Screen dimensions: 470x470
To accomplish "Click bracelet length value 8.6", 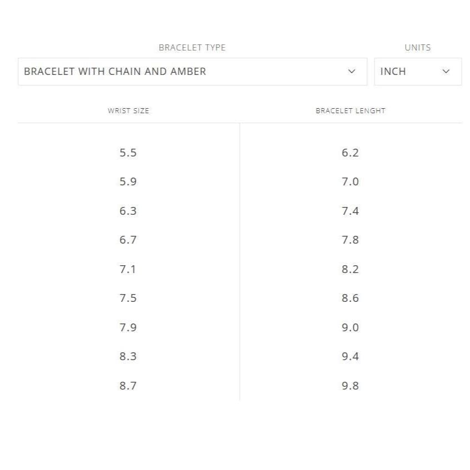I will point(350,298).
